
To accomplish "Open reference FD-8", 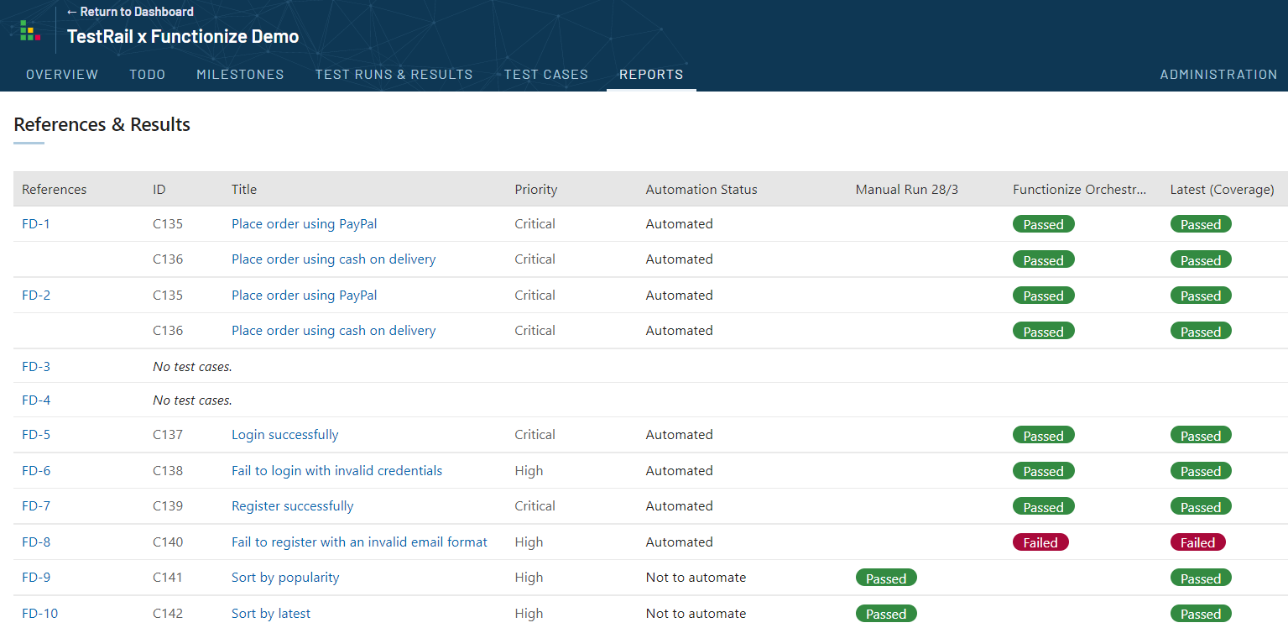I will point(36,542).
